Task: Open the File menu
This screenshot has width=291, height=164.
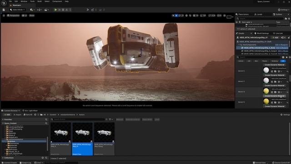Action: (x=10, y=1)
